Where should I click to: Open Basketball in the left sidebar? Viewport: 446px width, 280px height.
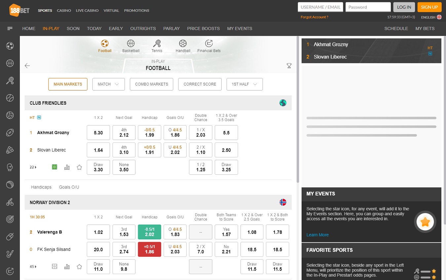pos(10,63)
